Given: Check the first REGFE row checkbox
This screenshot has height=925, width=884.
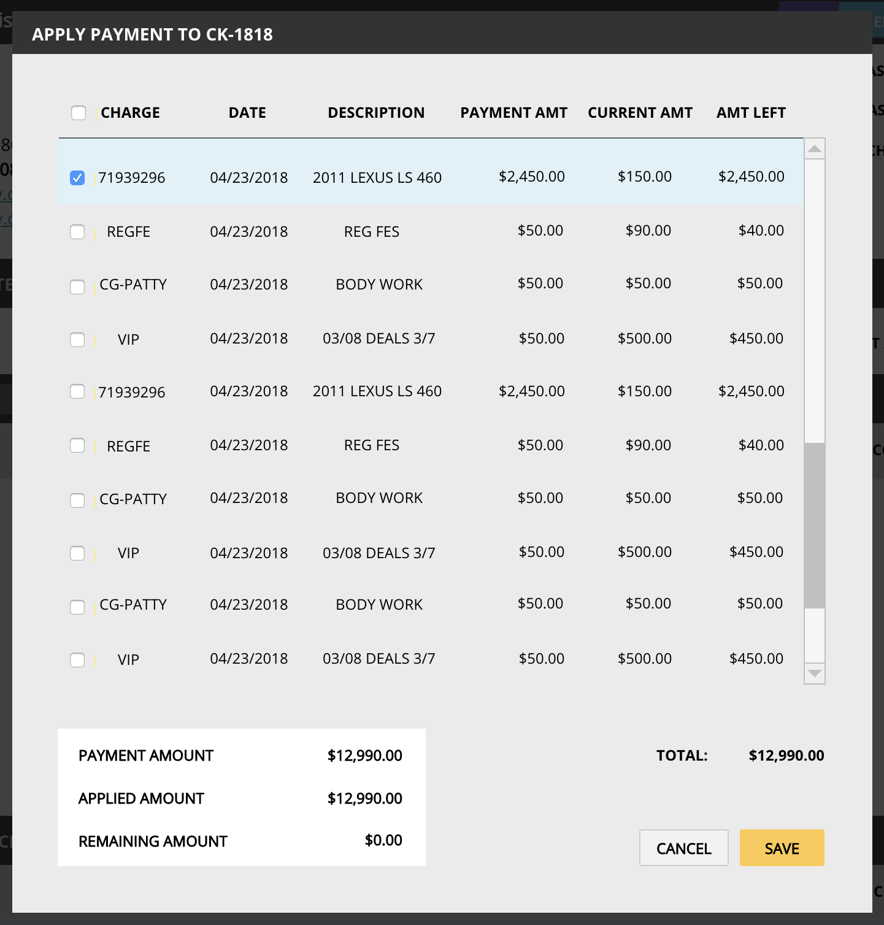Looking at the screenshot, I should coord(77,232).
